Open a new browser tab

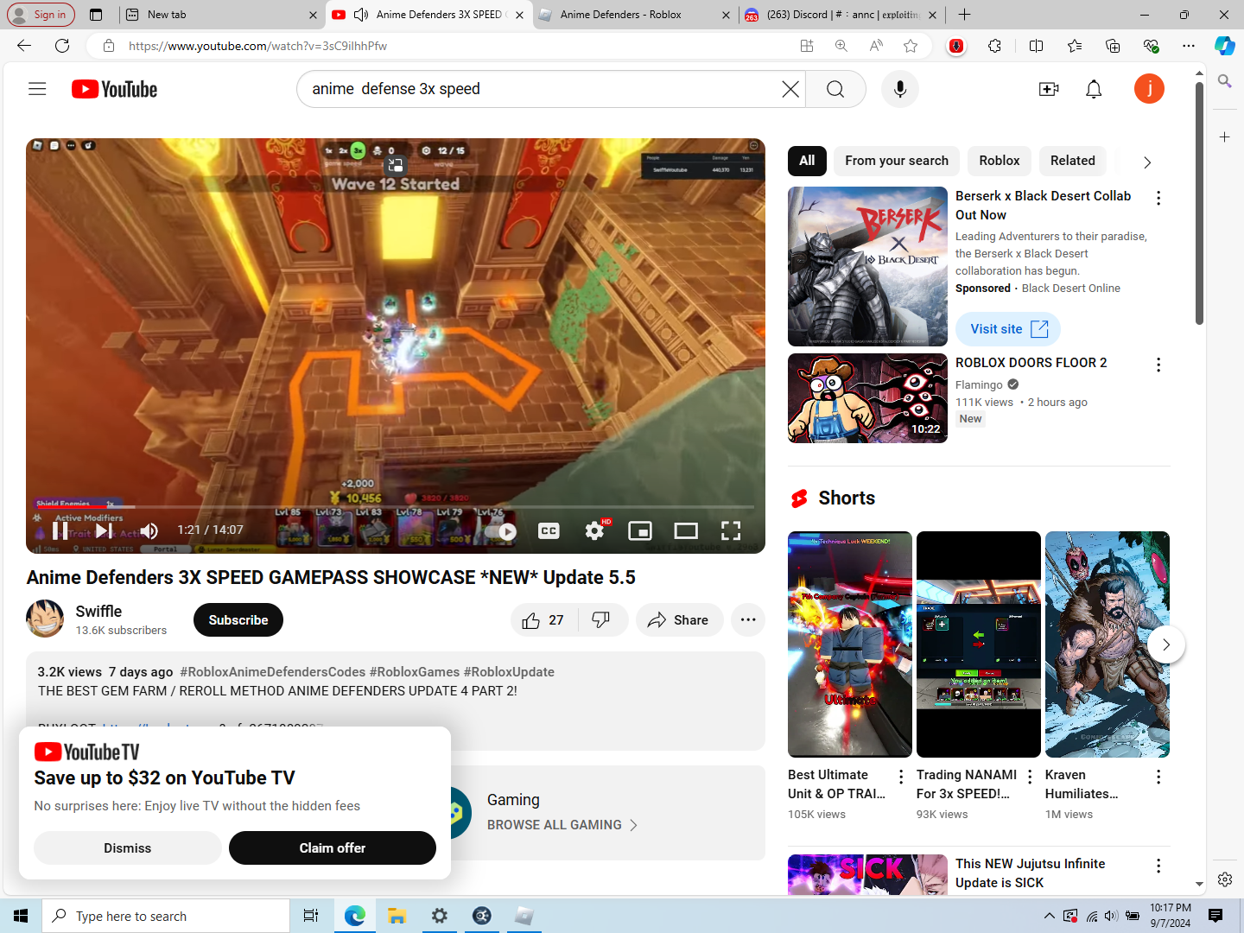point(965,15)
